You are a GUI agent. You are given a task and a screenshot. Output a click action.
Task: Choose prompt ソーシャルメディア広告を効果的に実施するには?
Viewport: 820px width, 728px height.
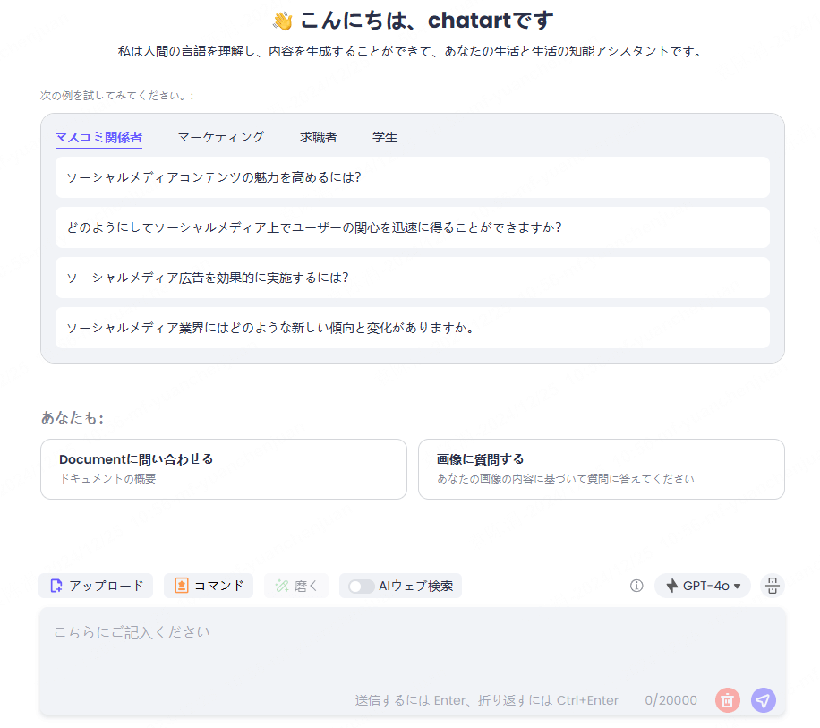click(x=412, y=278)
